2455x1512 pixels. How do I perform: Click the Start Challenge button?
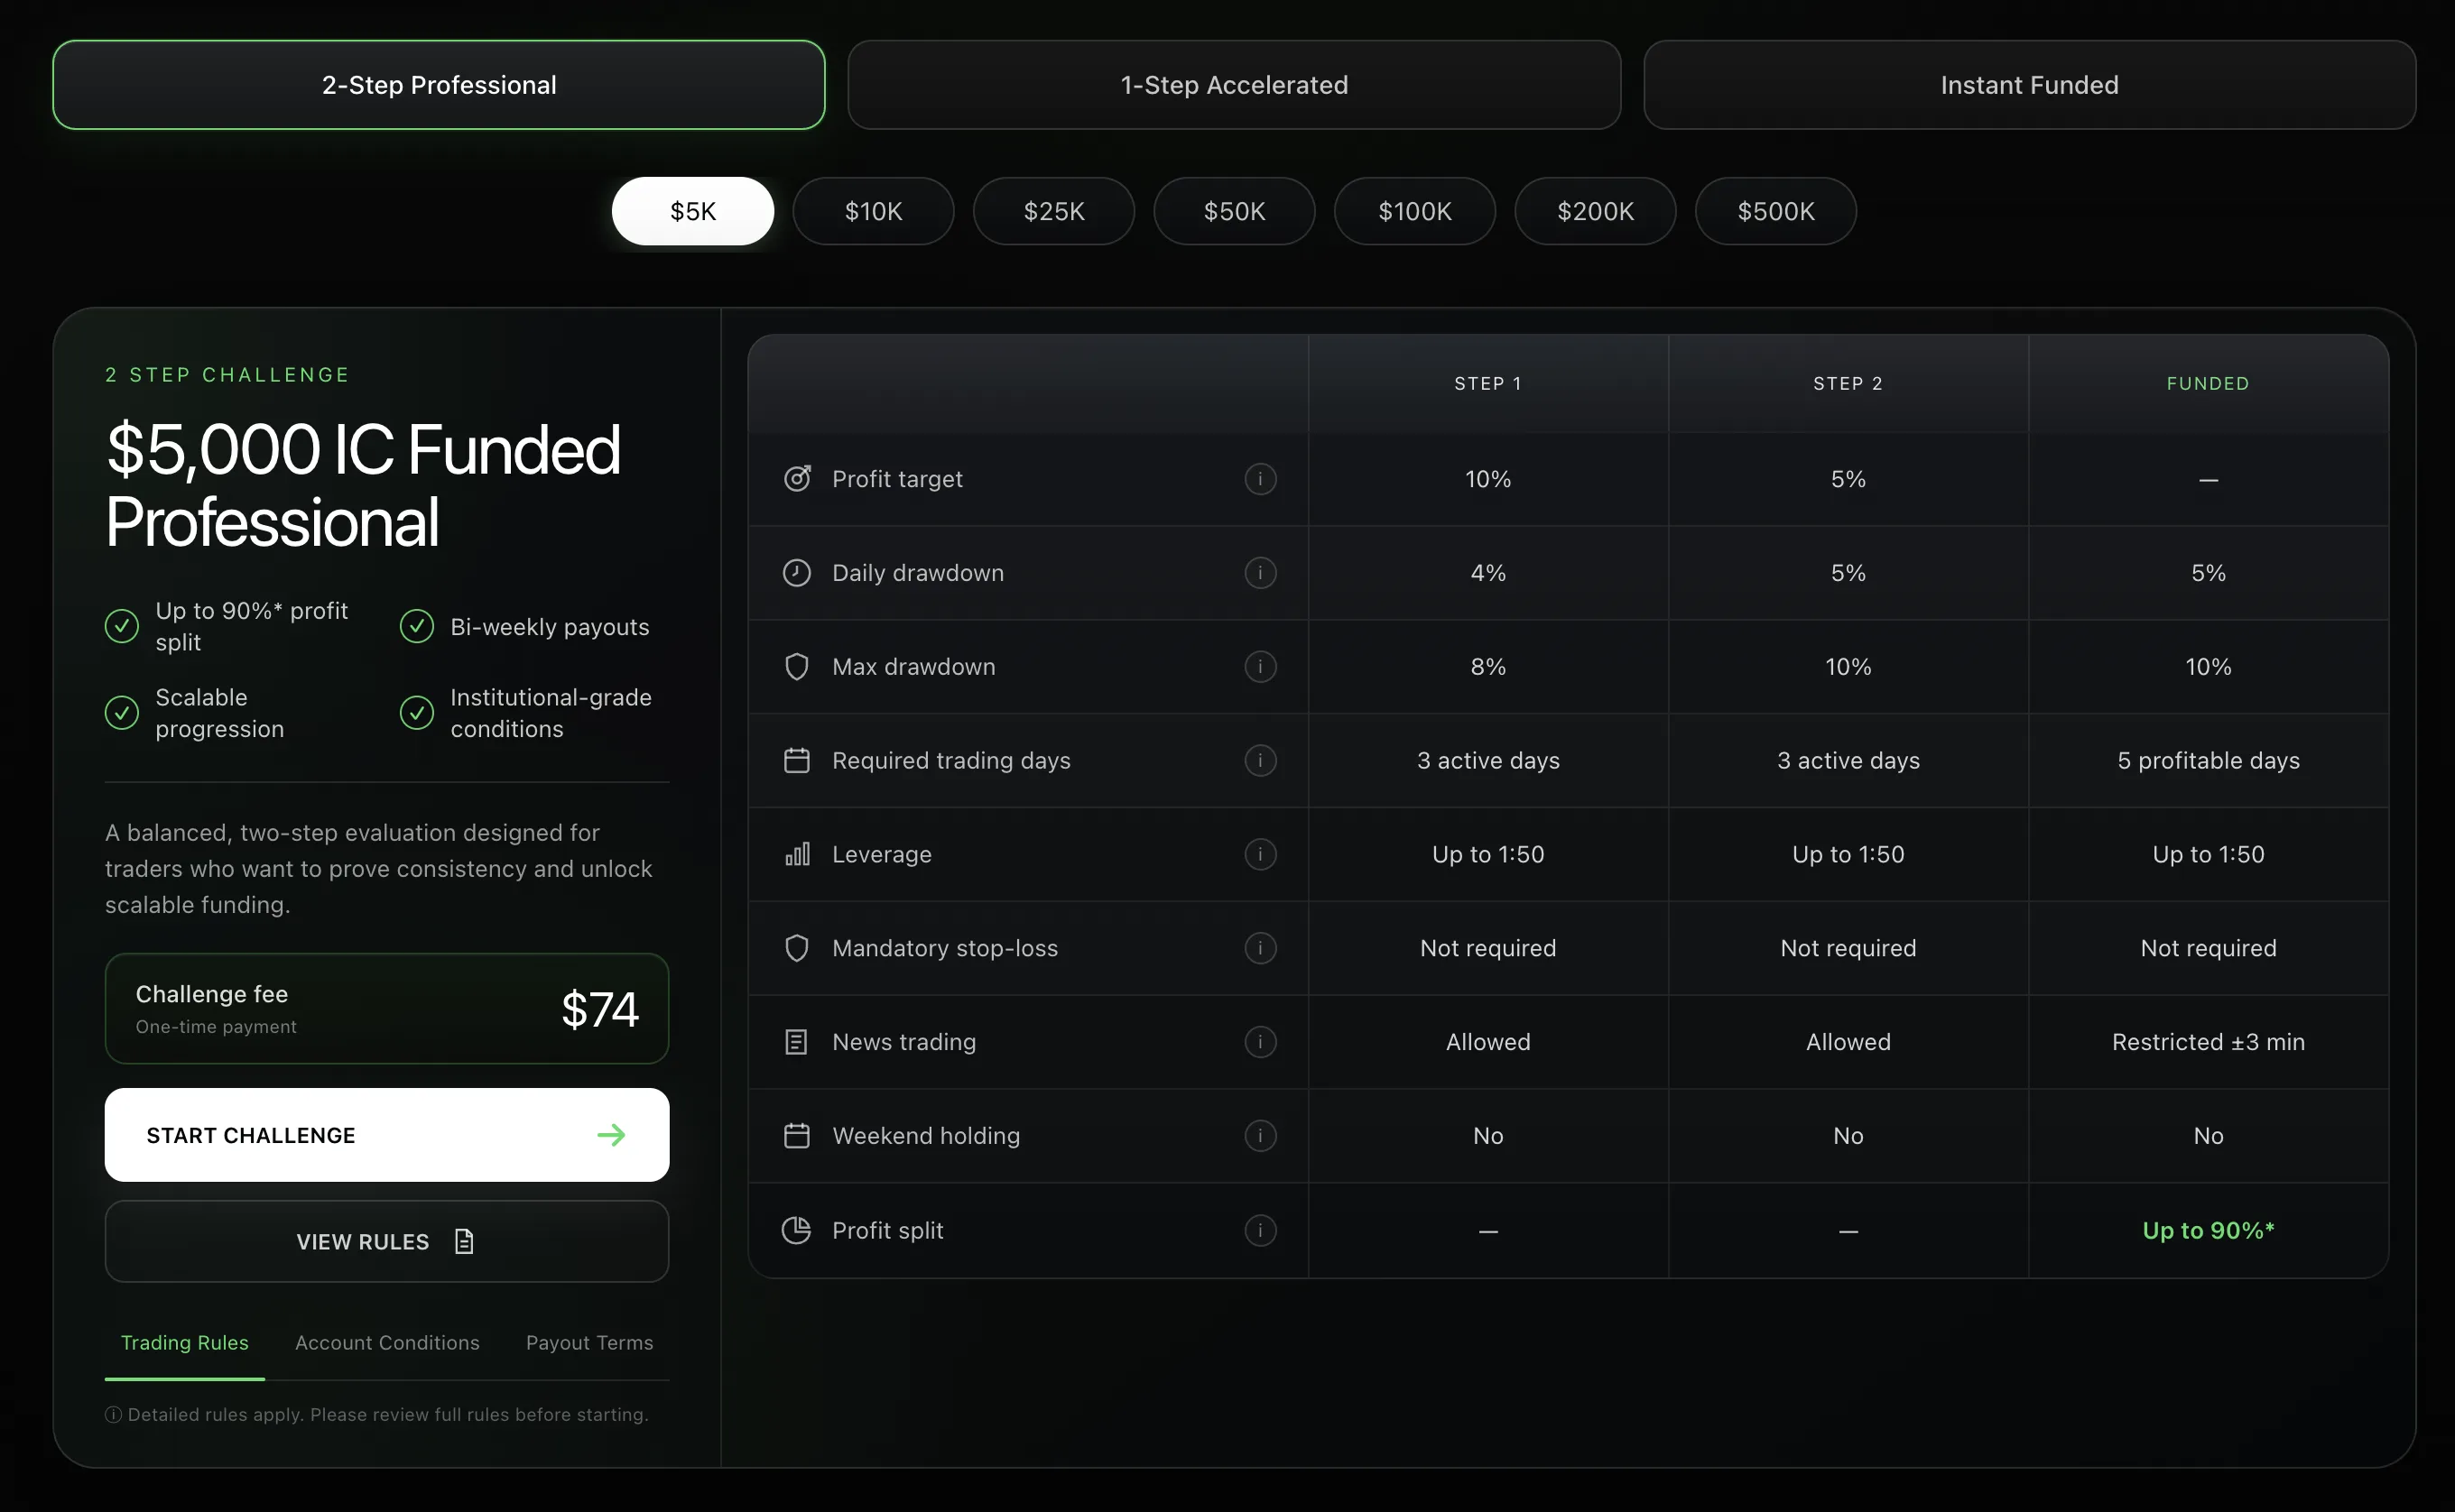387,1135
